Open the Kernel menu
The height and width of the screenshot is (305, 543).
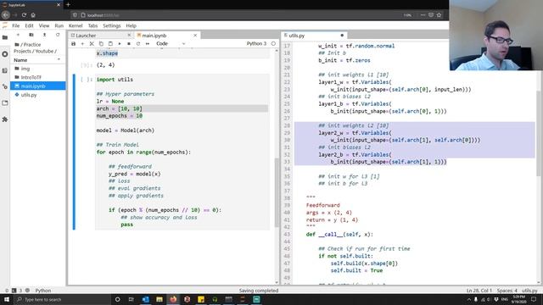pos(76,25)
